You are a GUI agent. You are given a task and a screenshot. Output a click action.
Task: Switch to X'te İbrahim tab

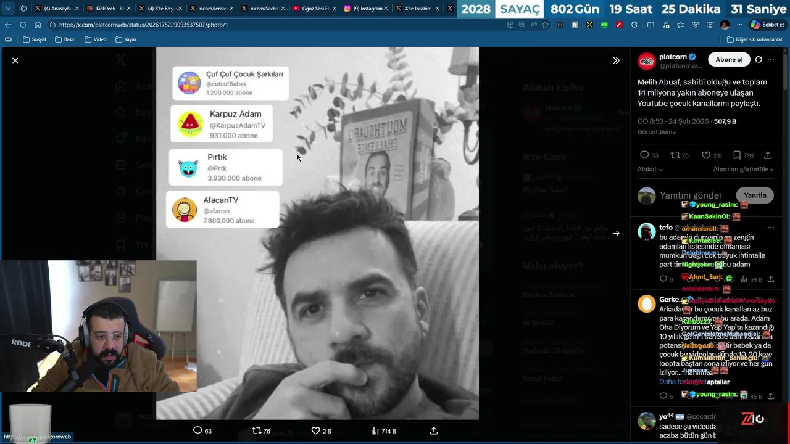(x=418, y=9)
